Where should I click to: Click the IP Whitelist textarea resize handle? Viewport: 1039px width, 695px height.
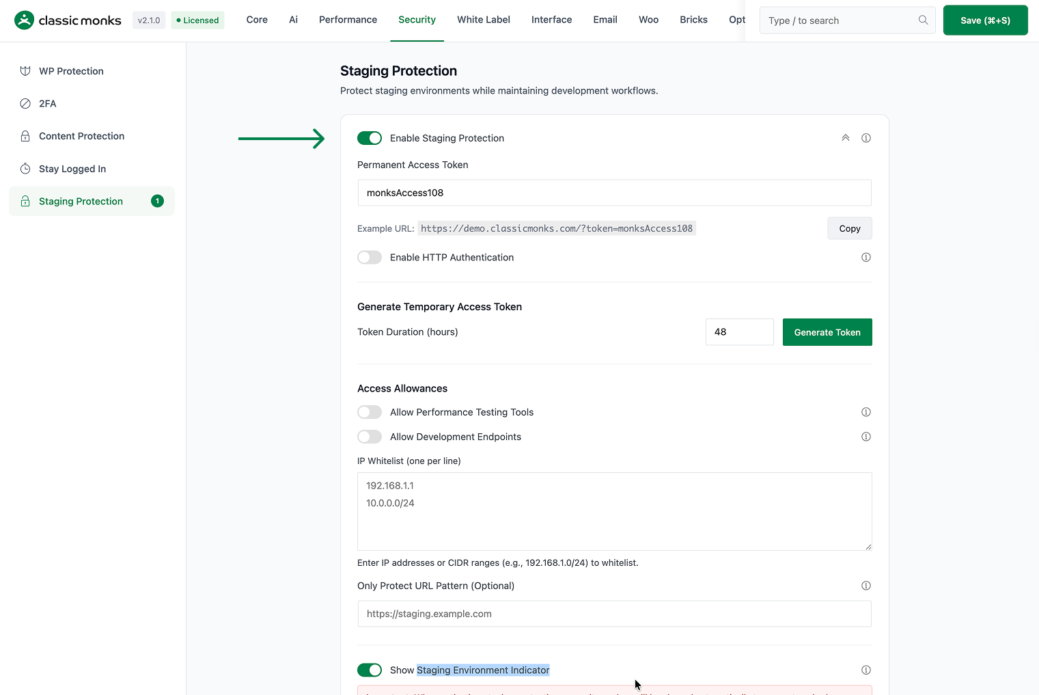tap(868, 546)
